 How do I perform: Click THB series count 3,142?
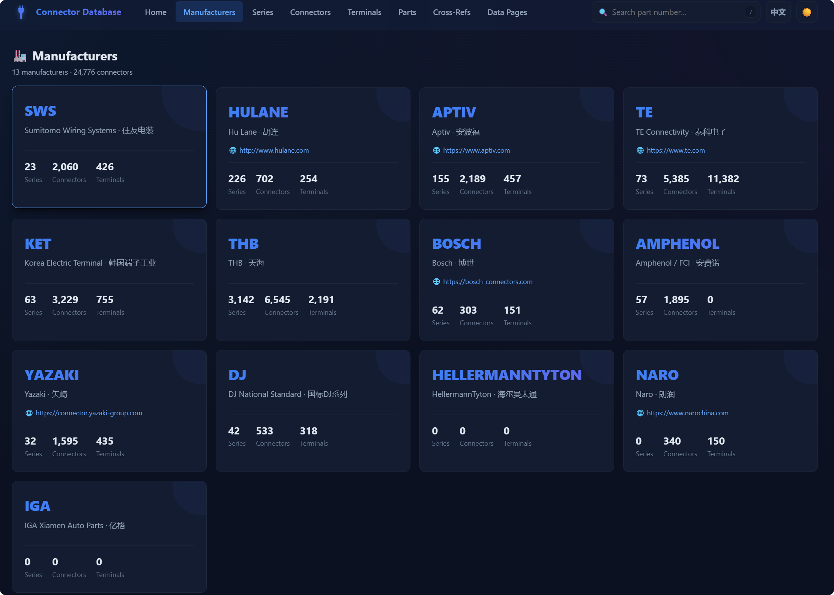241,300
